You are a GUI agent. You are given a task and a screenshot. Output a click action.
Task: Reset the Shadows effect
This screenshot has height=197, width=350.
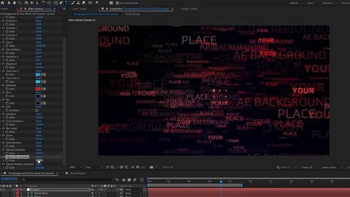[x=38, y=85]
